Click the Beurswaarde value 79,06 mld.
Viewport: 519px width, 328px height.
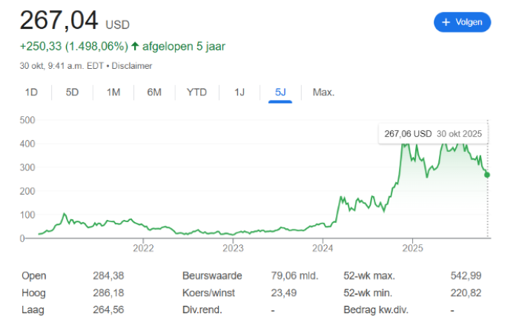(294, 275)
